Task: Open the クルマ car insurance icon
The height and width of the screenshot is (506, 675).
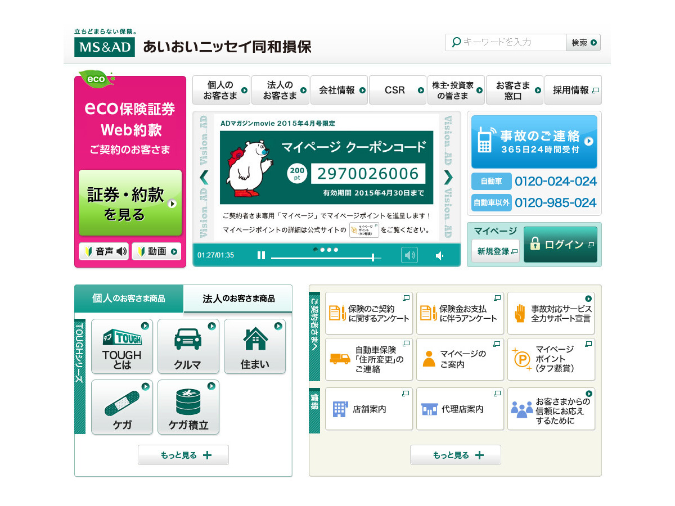Action: pyautogui.click(x=187, y=346)
